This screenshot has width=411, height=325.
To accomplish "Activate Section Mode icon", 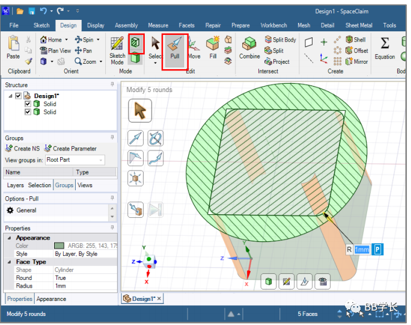I will [136, 43].
